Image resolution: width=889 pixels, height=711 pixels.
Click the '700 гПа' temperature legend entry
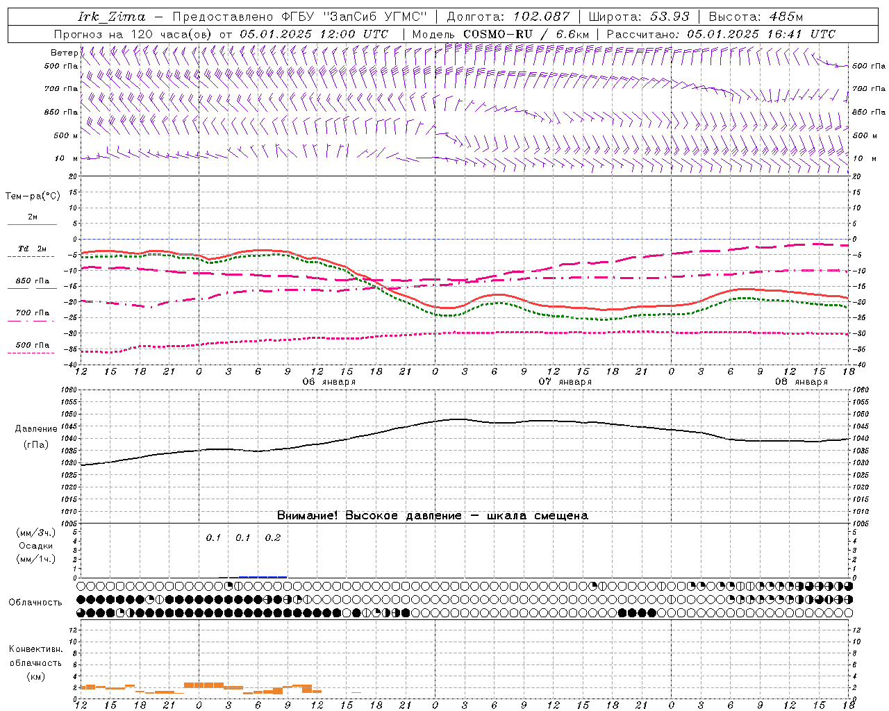pyautogui.click(x=33, y=313)
